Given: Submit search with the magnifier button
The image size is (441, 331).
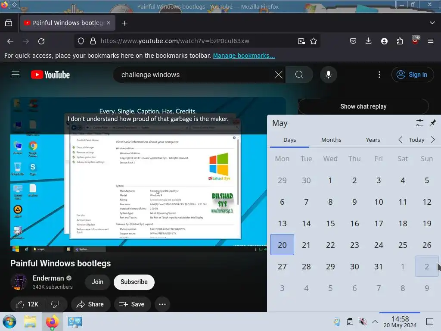Looking at the screenshot, I should coord(299,75).
